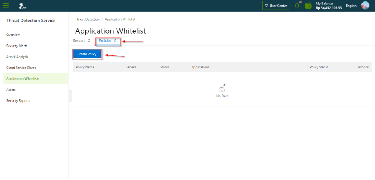Click the Application Whitelist page heading
The height and width of the screenshot is (180, 375).
(x=111, y=31)
